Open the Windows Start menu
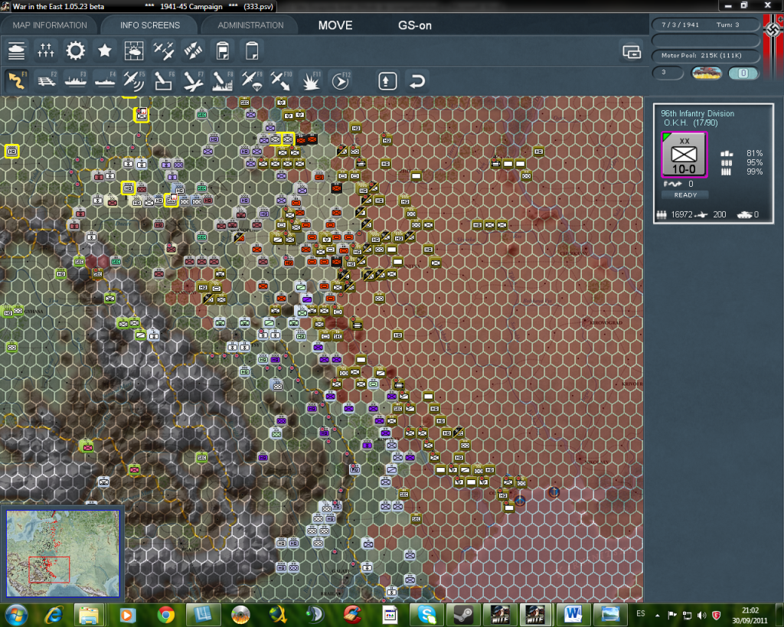Screen dimensions: 784x627 click(x=16, y=615)
